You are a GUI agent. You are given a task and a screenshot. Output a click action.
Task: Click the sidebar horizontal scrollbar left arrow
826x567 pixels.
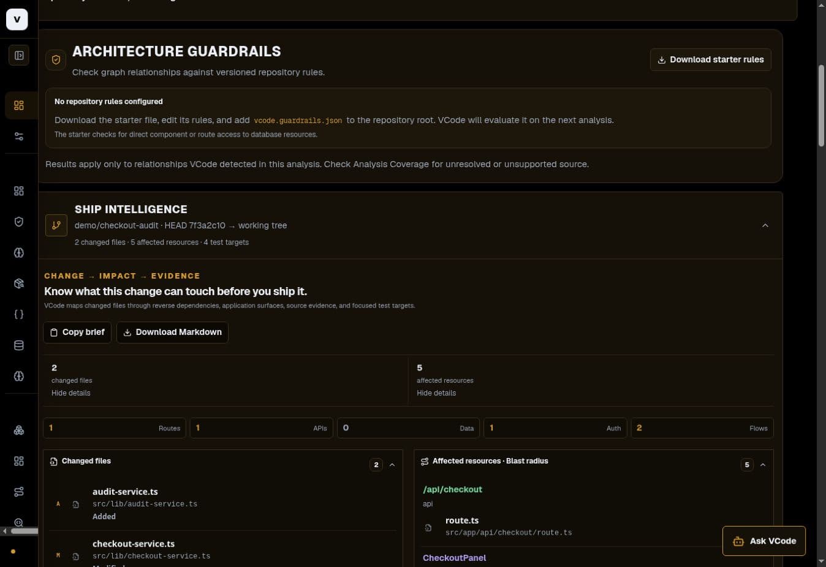point(5,531)
